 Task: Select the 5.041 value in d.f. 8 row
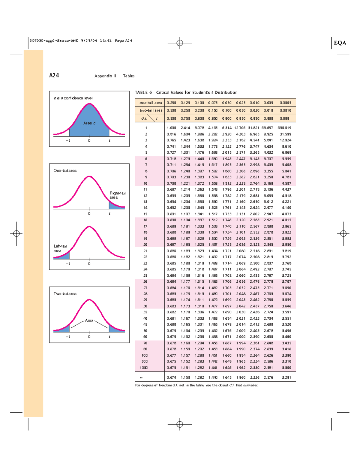pyautogui.click(x=286, y=171)
